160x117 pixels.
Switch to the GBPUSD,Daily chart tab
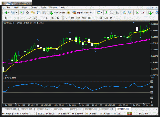tap(43, 109)
